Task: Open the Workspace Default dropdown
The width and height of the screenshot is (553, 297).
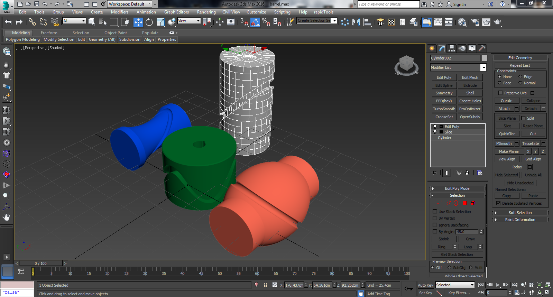Action: click(x=130, y=4)
